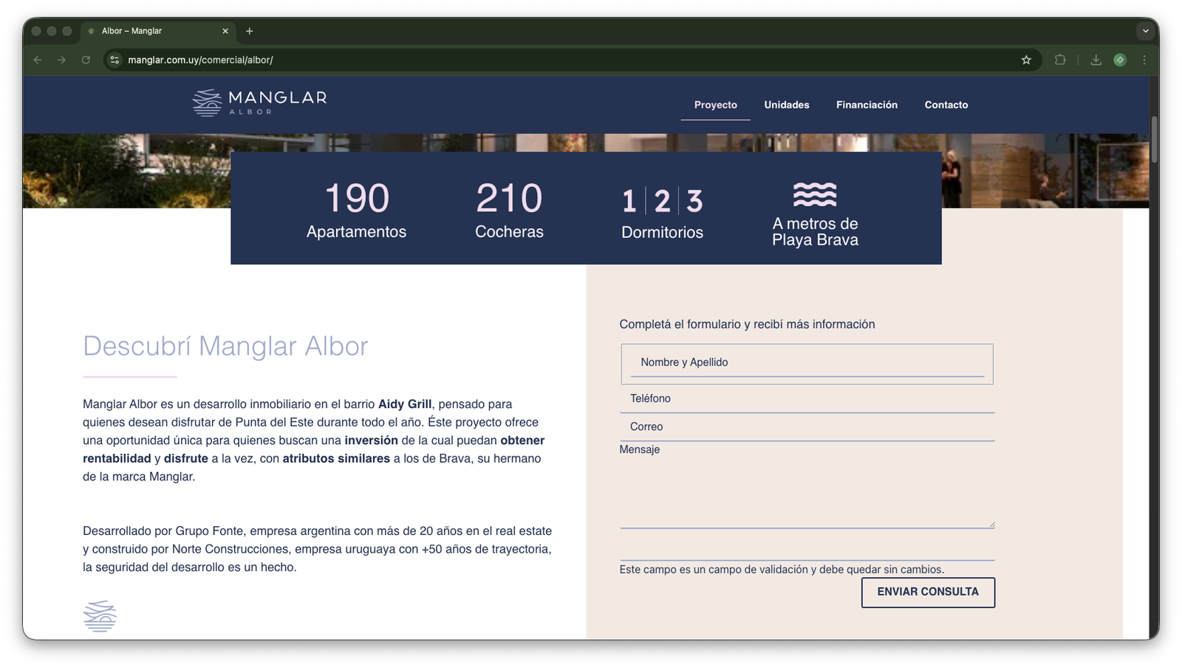Bookmark this page with the star icon

[x=1026, y=60]
